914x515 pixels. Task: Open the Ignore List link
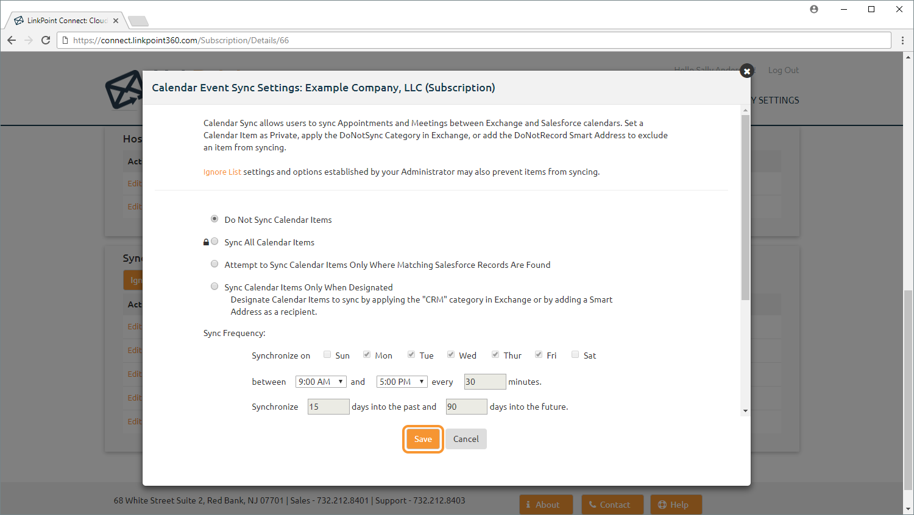222,172
